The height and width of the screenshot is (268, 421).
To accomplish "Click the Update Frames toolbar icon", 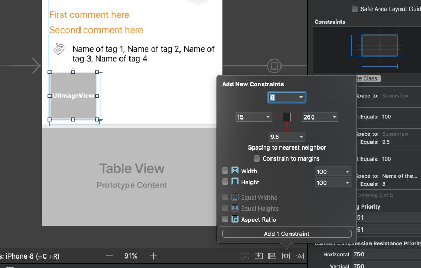I will [245, 256].
